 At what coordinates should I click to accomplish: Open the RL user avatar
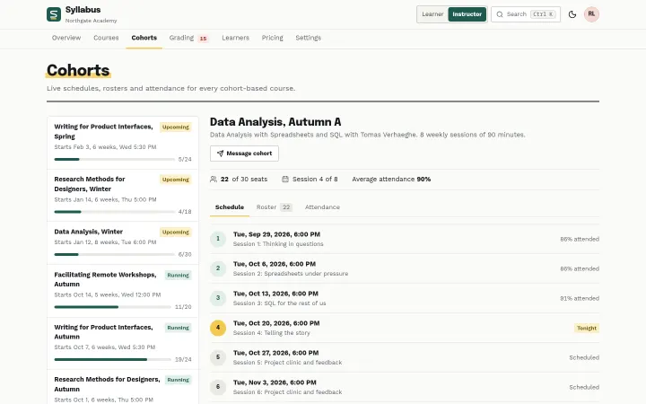click(x=591, y=14)
